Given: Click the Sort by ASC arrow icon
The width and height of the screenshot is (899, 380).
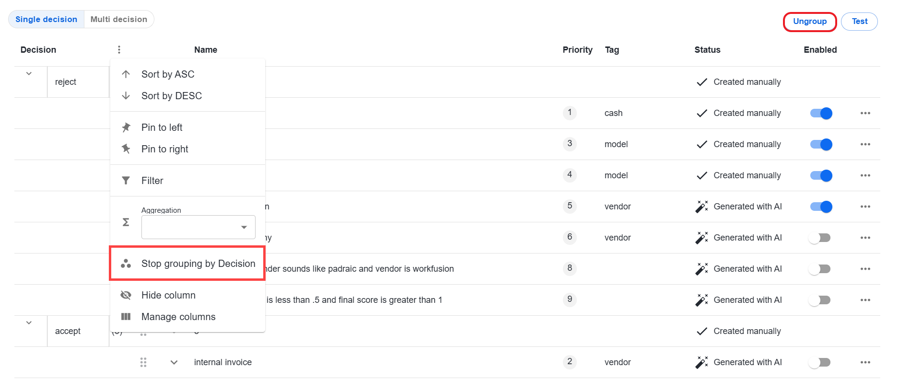Looking at the screenshot, I should [x=126, y=74].
